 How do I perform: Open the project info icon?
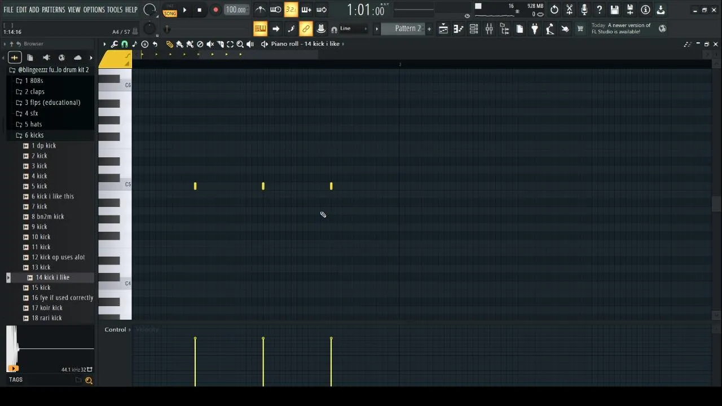(x=645, y=10)
